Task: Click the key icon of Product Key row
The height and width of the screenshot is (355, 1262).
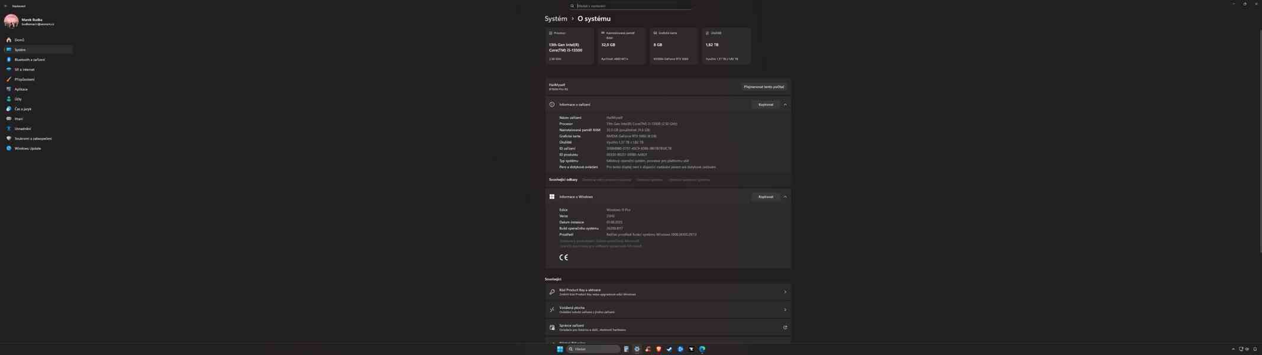Action: 552,292
